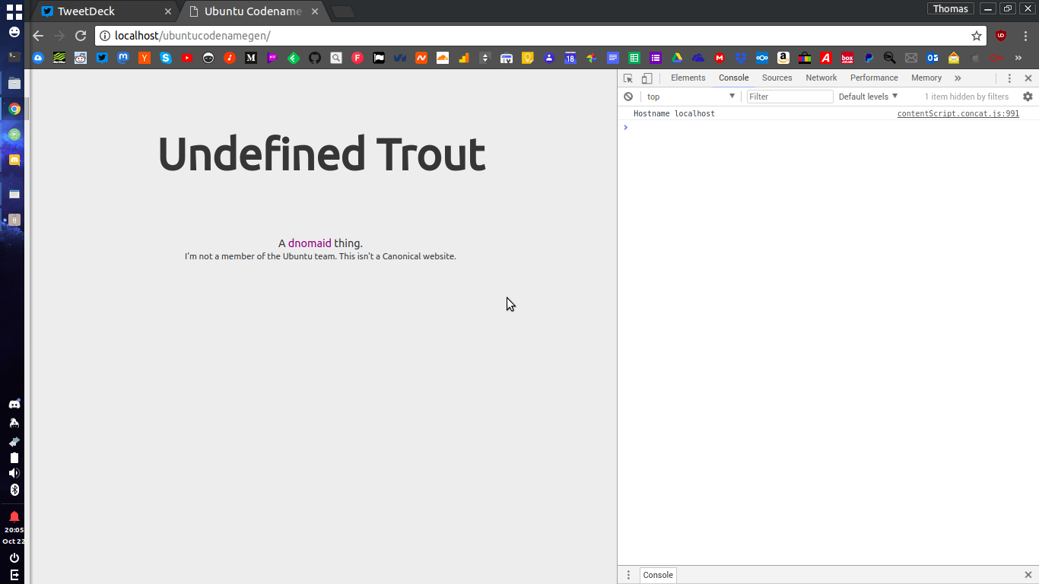Image resolution: width=1039 pixels, height=584 pixels.
Task: Go back using the browser back arrow
Action: click(38, 36)
